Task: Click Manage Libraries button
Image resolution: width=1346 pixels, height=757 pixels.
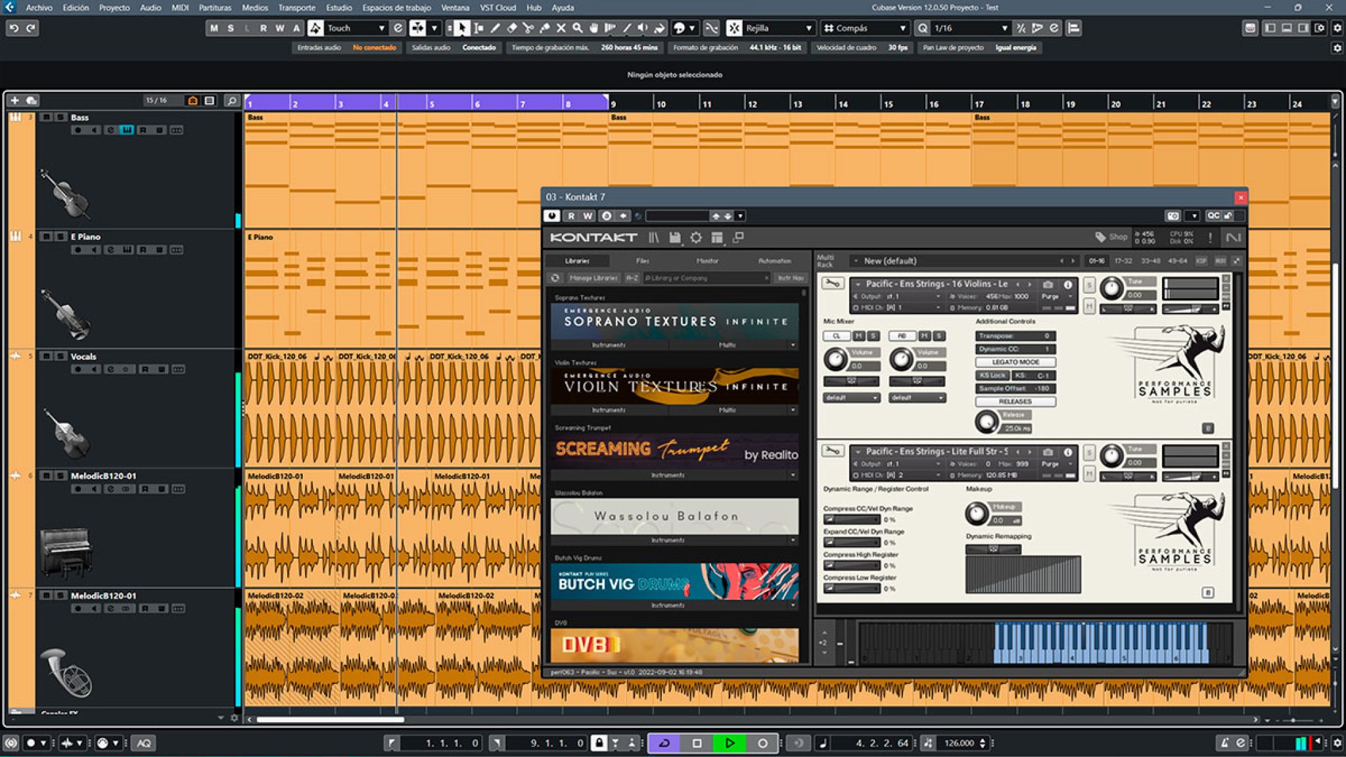Action: pyautogui.click(x=593, y=278)
